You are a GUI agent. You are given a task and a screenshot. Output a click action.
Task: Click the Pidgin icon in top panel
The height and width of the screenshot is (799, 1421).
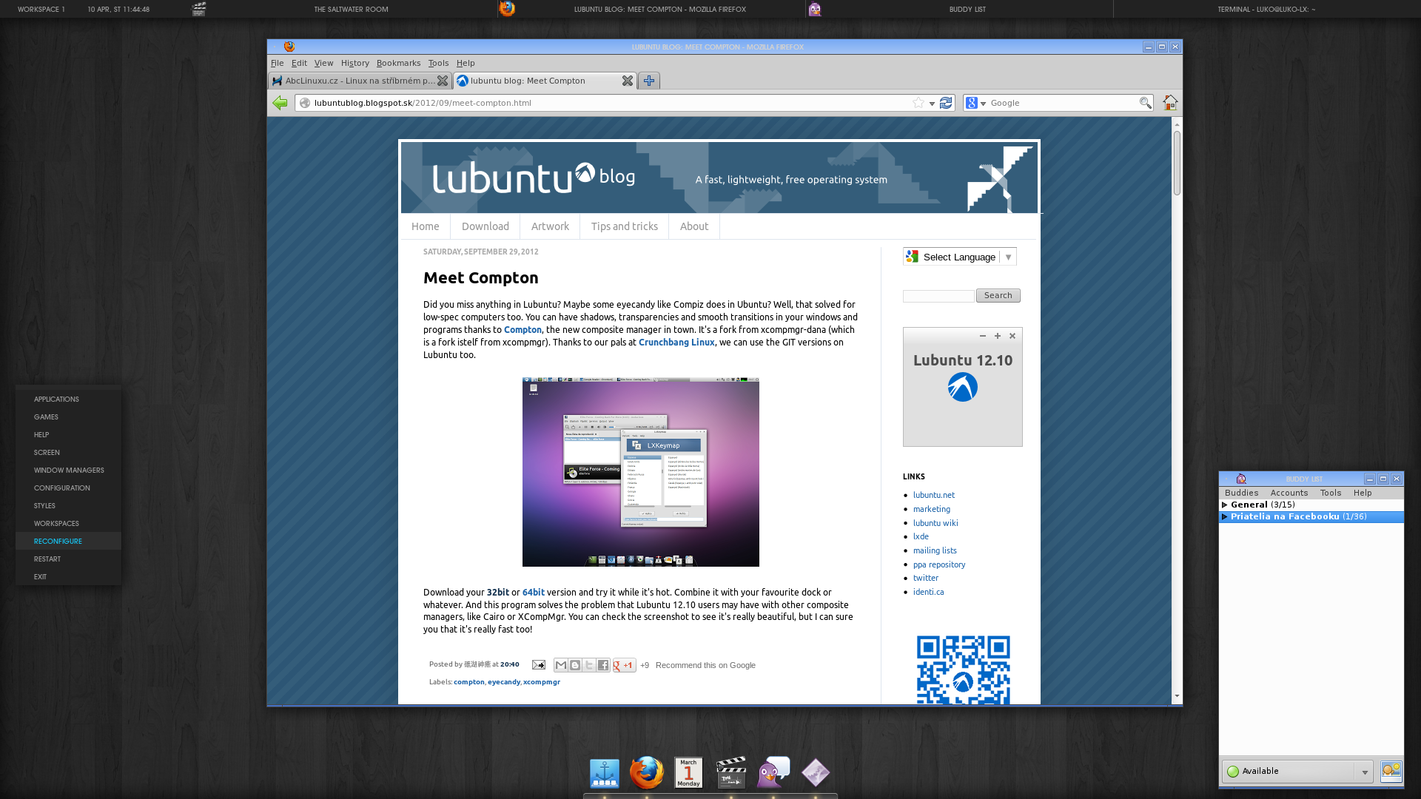point(815,9)
